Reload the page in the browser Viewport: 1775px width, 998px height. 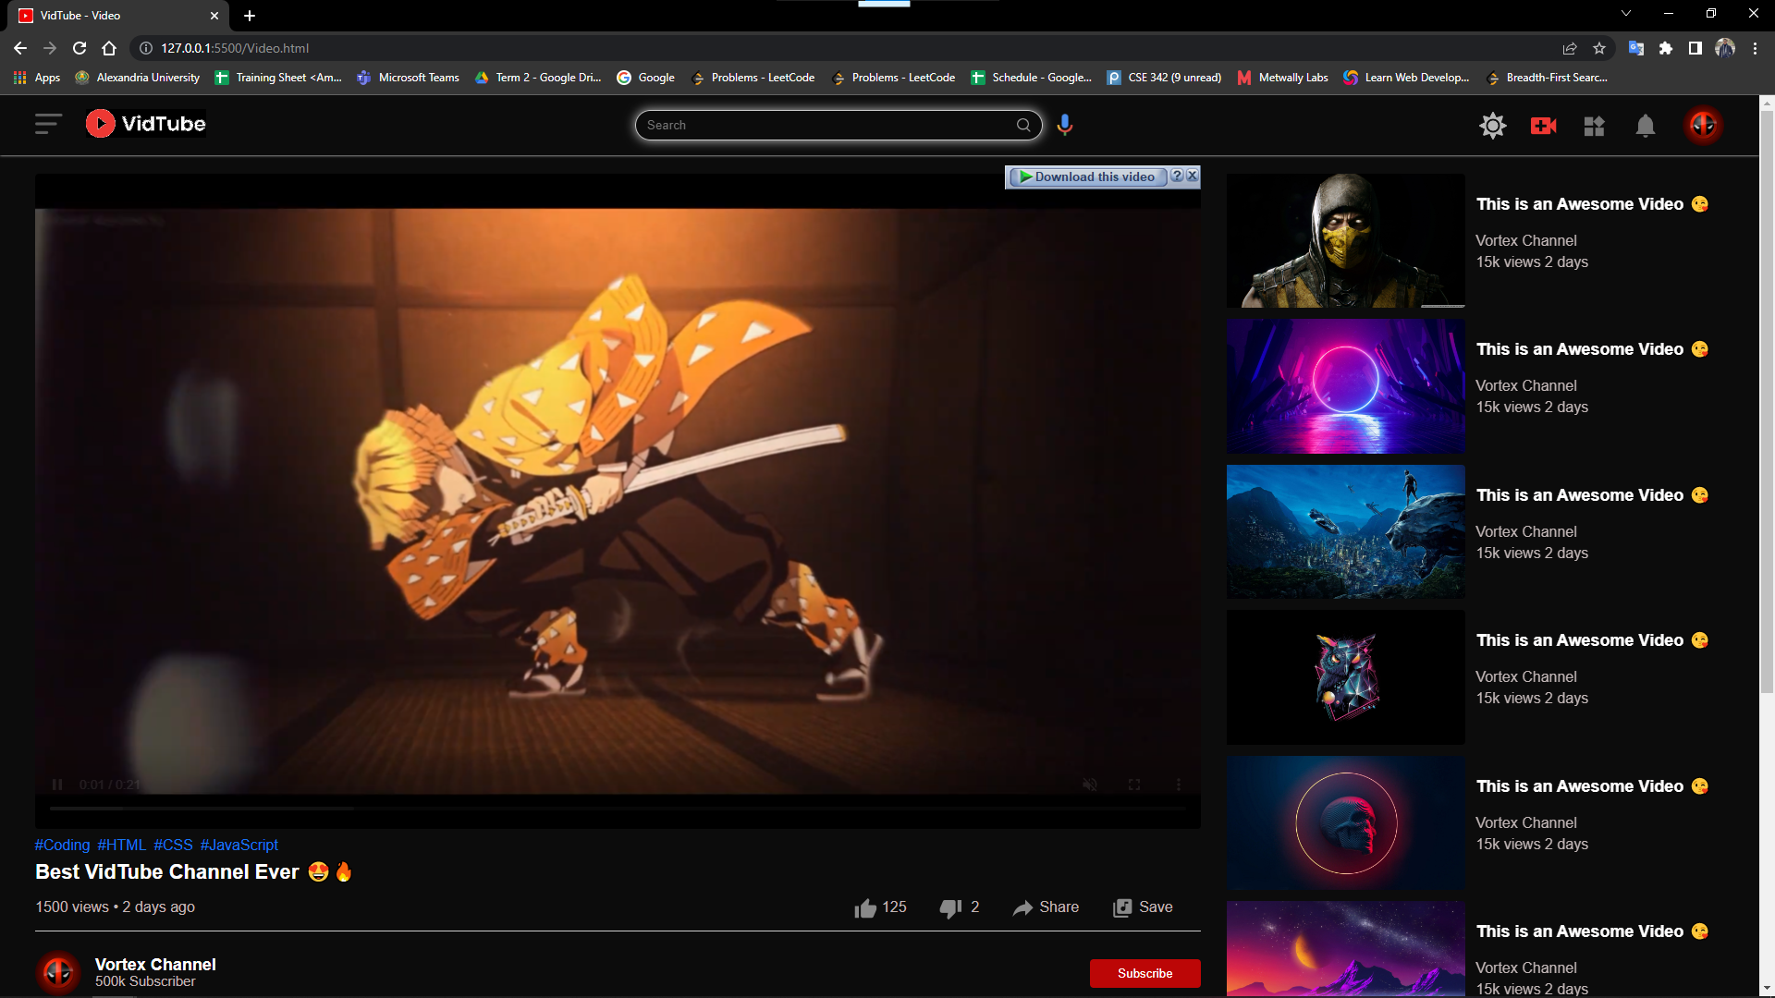(x=80, y=48)
